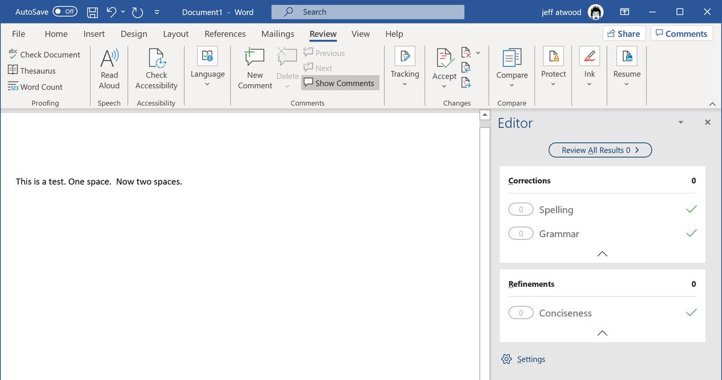Click the Save icon in title bar
The height and width of the screenshot is (380, 722).
(92, 12)
